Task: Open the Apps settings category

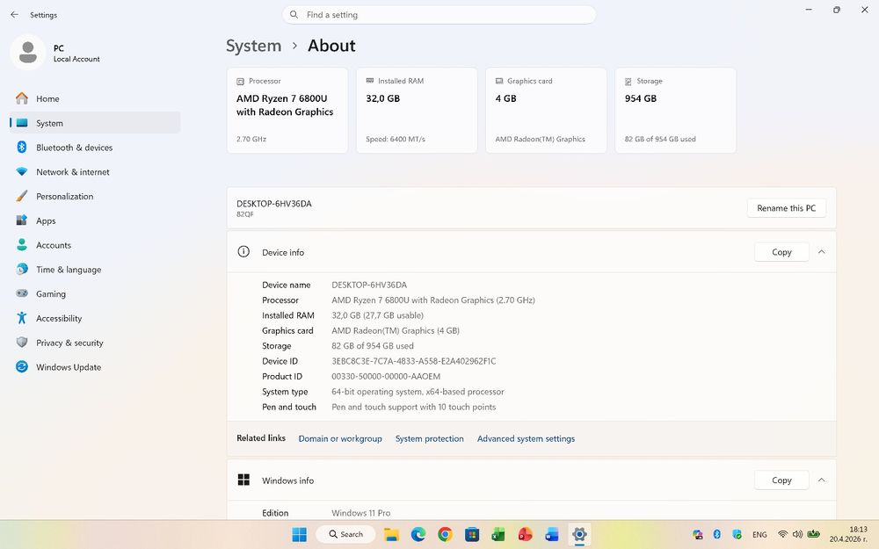Action: point(95,220)
